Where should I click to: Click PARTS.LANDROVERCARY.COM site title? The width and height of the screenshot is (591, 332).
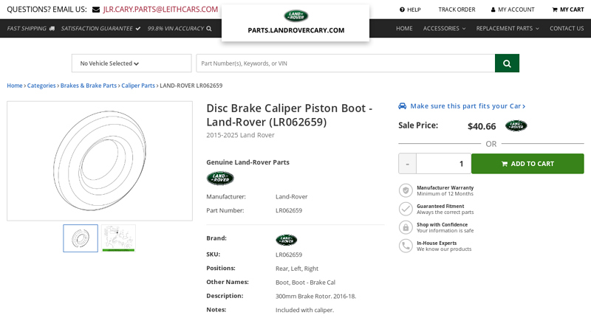(x=296, y=30)
